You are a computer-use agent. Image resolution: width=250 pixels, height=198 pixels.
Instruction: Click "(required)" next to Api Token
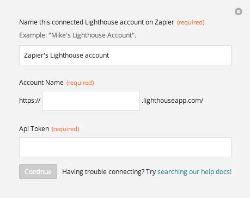pyautogui.click(x=65, y=129)
